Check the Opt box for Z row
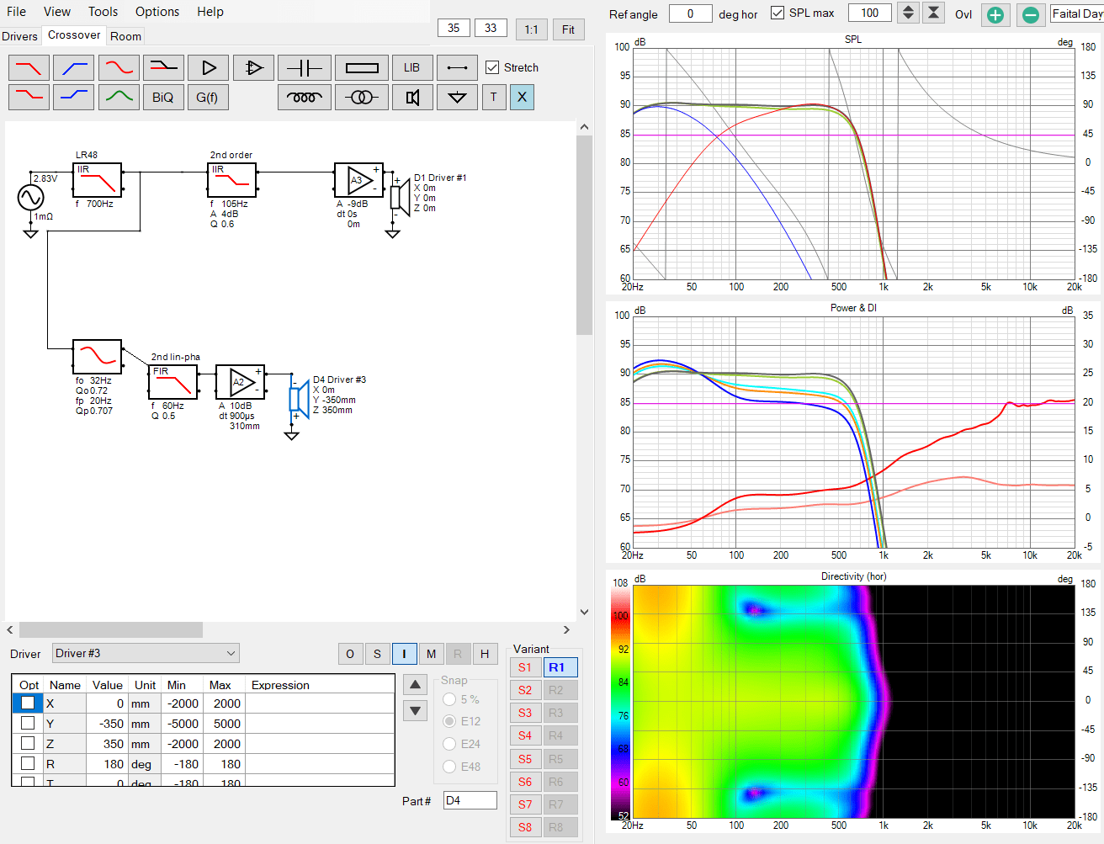The image size is (1104, 844). (28, 743)
